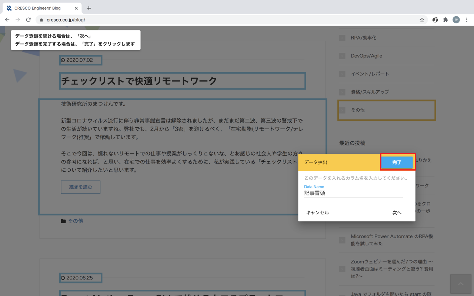Bookmark this page with the star icon

[422, 20]
